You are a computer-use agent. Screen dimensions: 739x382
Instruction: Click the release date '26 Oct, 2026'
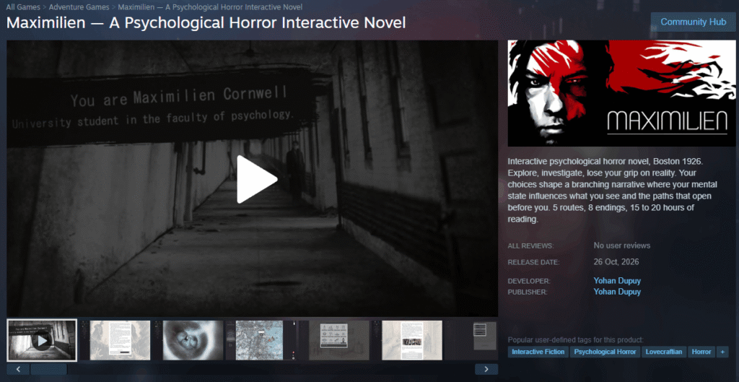616,261
